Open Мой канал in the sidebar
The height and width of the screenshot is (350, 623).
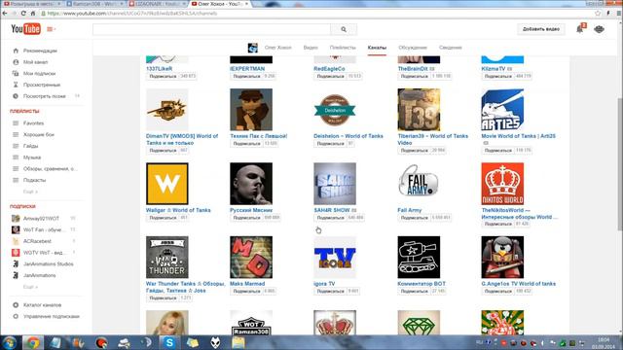pos(35,62)
